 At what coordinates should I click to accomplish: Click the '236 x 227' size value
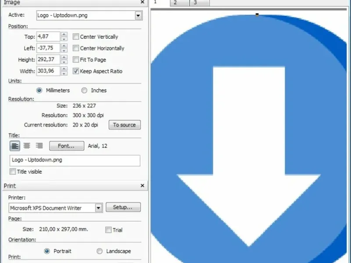84,106
